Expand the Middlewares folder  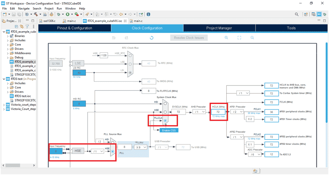8,53
